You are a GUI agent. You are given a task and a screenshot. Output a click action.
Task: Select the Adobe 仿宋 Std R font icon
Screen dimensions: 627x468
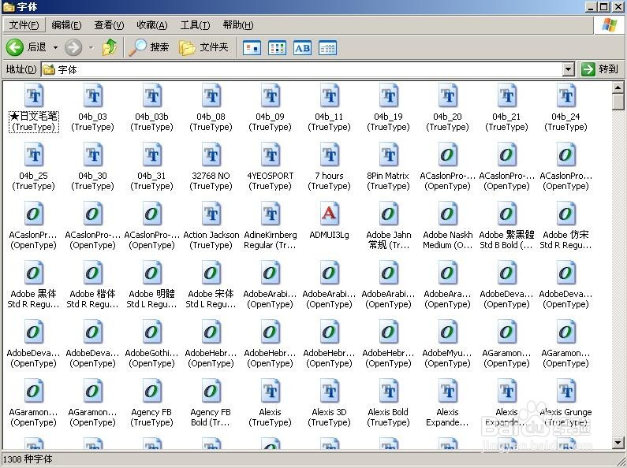565,214
